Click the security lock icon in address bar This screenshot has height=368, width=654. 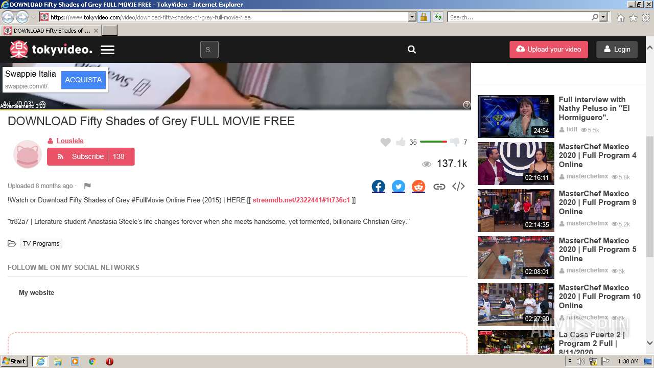pos(424,17)
